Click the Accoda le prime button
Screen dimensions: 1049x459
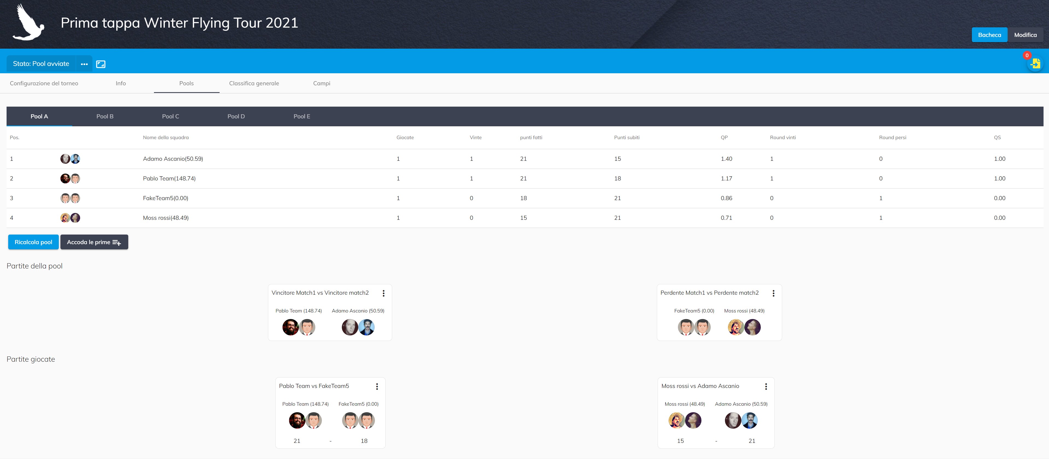coord(94,242)
